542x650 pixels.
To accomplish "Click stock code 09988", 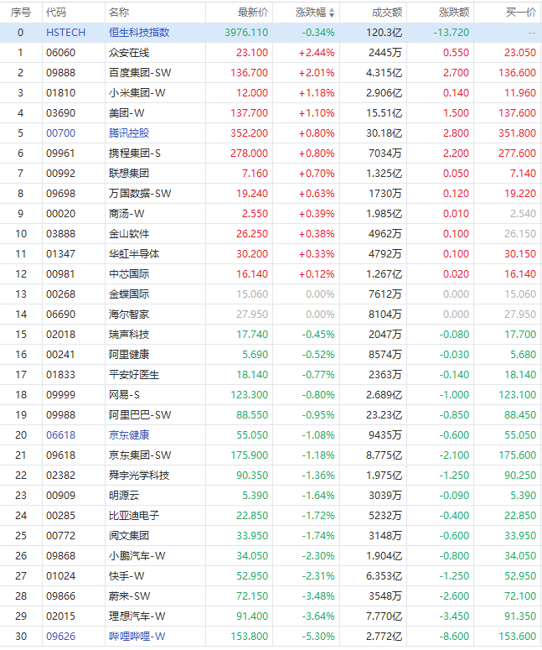I will coord(61,415).
